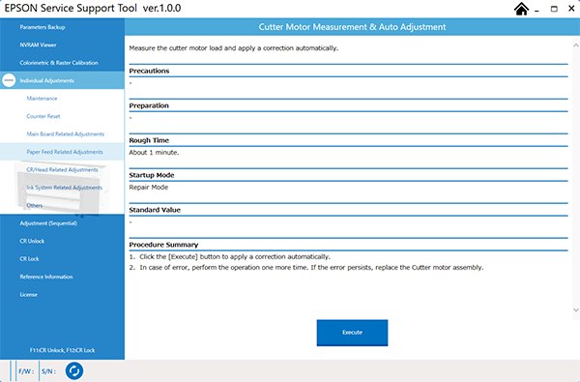
Task: Click procedure step 2 about Cutter motor assembly
Action: point(306,268)
